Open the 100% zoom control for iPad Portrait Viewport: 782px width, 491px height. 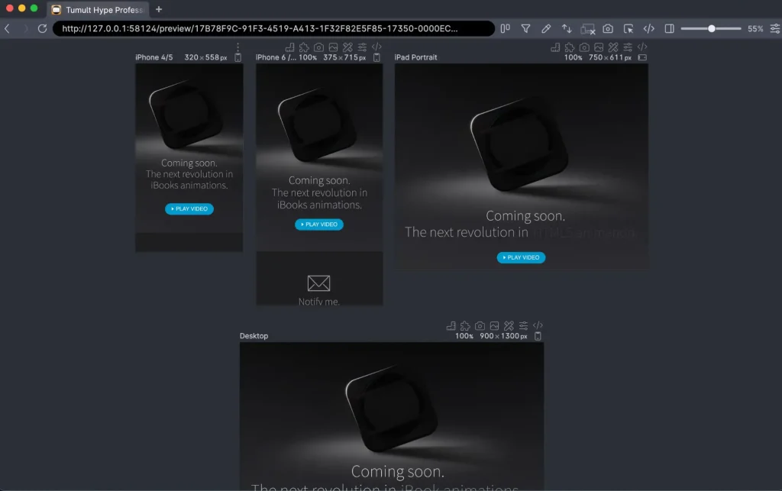(x=573, y=57)
